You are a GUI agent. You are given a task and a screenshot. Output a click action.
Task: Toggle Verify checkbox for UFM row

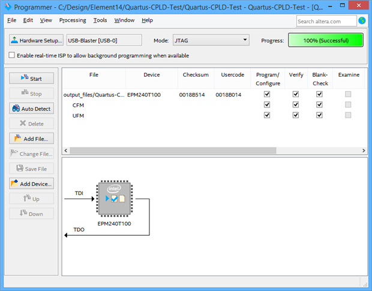click(296, 115)
